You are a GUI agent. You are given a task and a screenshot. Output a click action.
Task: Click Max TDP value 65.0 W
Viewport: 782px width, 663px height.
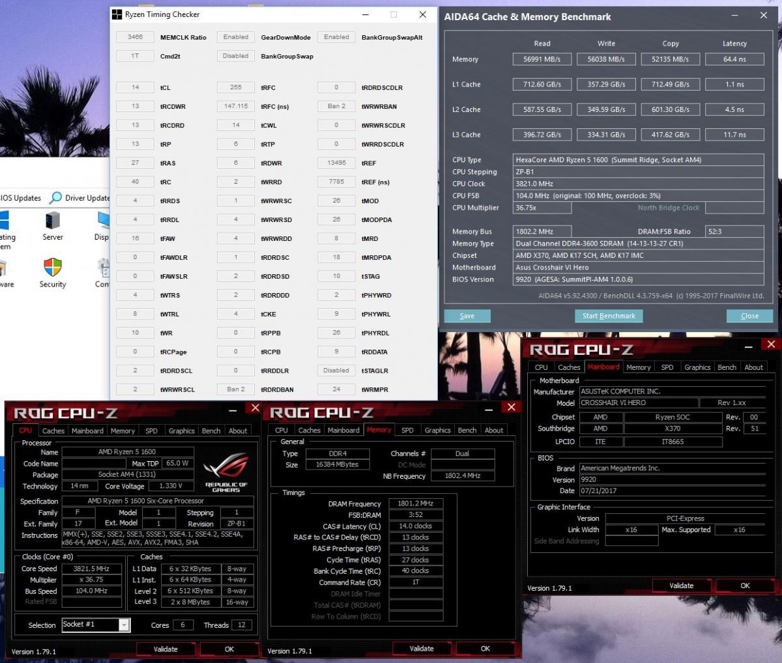[177, 464]
